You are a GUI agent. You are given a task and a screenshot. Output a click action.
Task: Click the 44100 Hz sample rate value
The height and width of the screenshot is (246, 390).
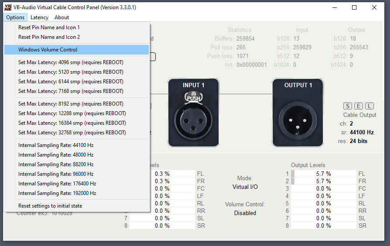pos(362,132)
